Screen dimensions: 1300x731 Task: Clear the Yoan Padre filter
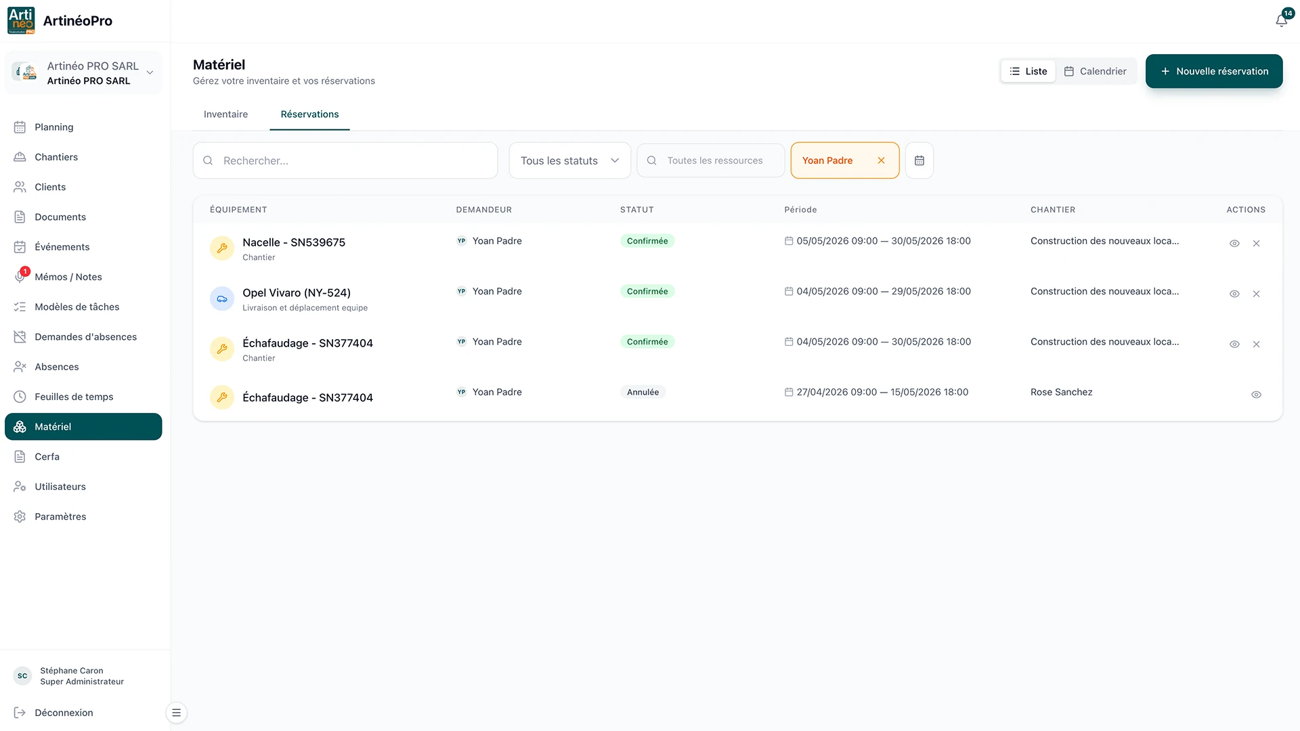pyautogui.click(x=882, y=160)
